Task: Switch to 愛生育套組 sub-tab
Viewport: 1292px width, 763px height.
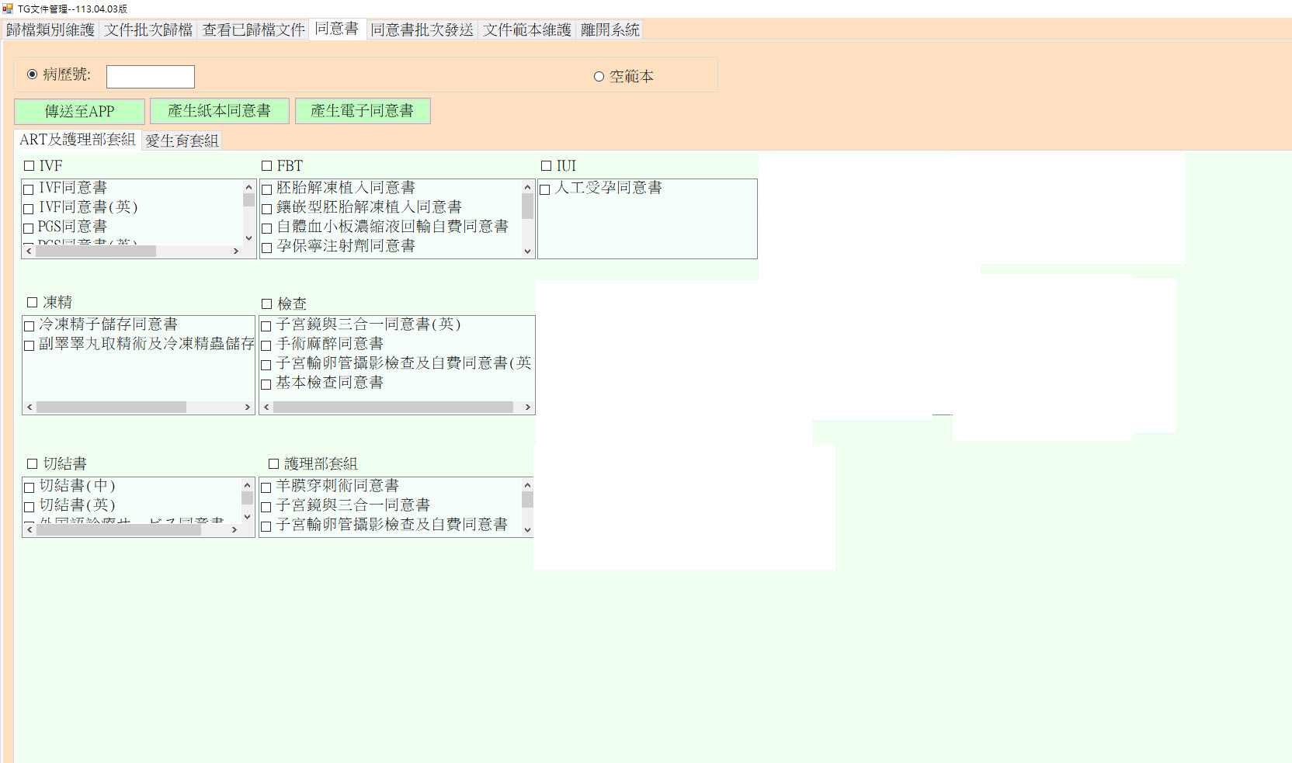Action: (x=182, y=140)
